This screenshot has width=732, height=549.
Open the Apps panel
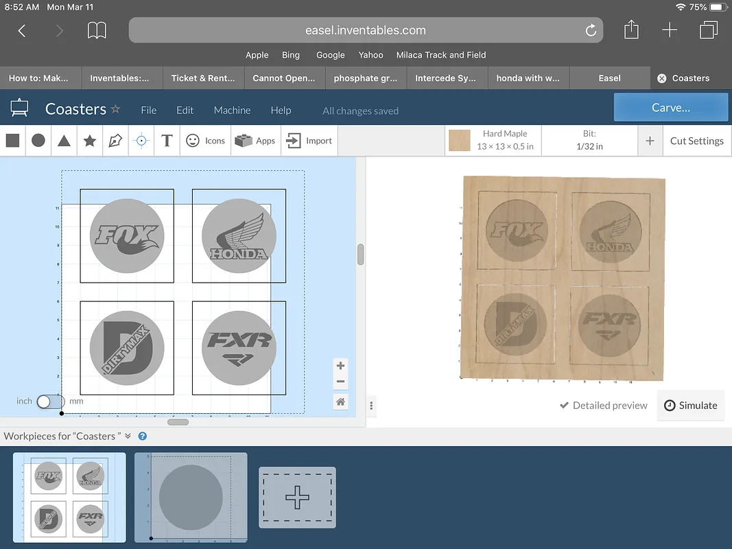click(255, 141)
